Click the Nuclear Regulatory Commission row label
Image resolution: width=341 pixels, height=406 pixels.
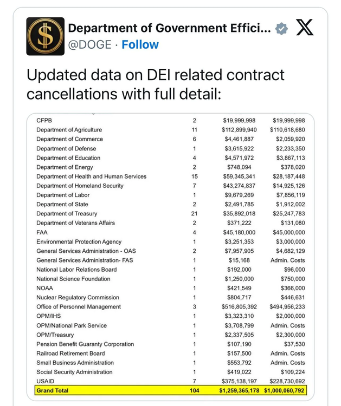(x=78, y=297)
